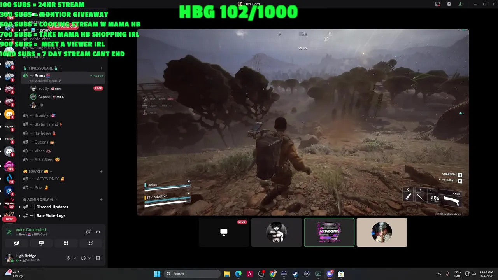The width and height of the screenshot is (498, 280).
Task: Deafen audio with the headphones icon
Action: (83, 258)
